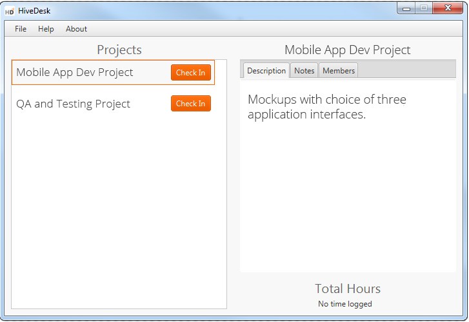Select QA and Testing Project row
The width and height of the screenshot is (469, 322).
[113, 103]
